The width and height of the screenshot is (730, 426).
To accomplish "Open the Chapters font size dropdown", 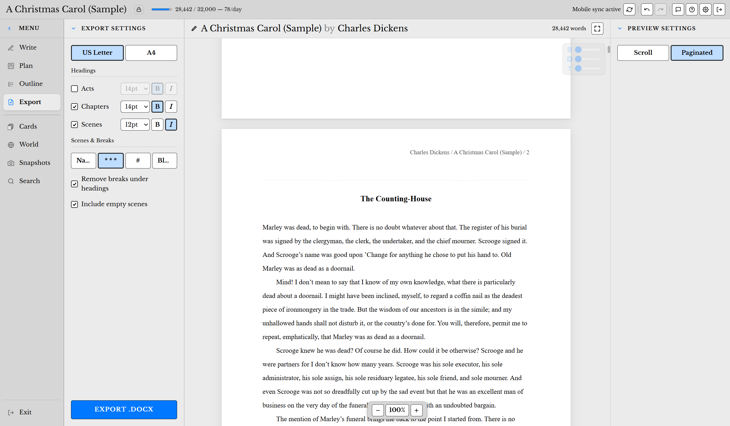I will tap(135, 107).
